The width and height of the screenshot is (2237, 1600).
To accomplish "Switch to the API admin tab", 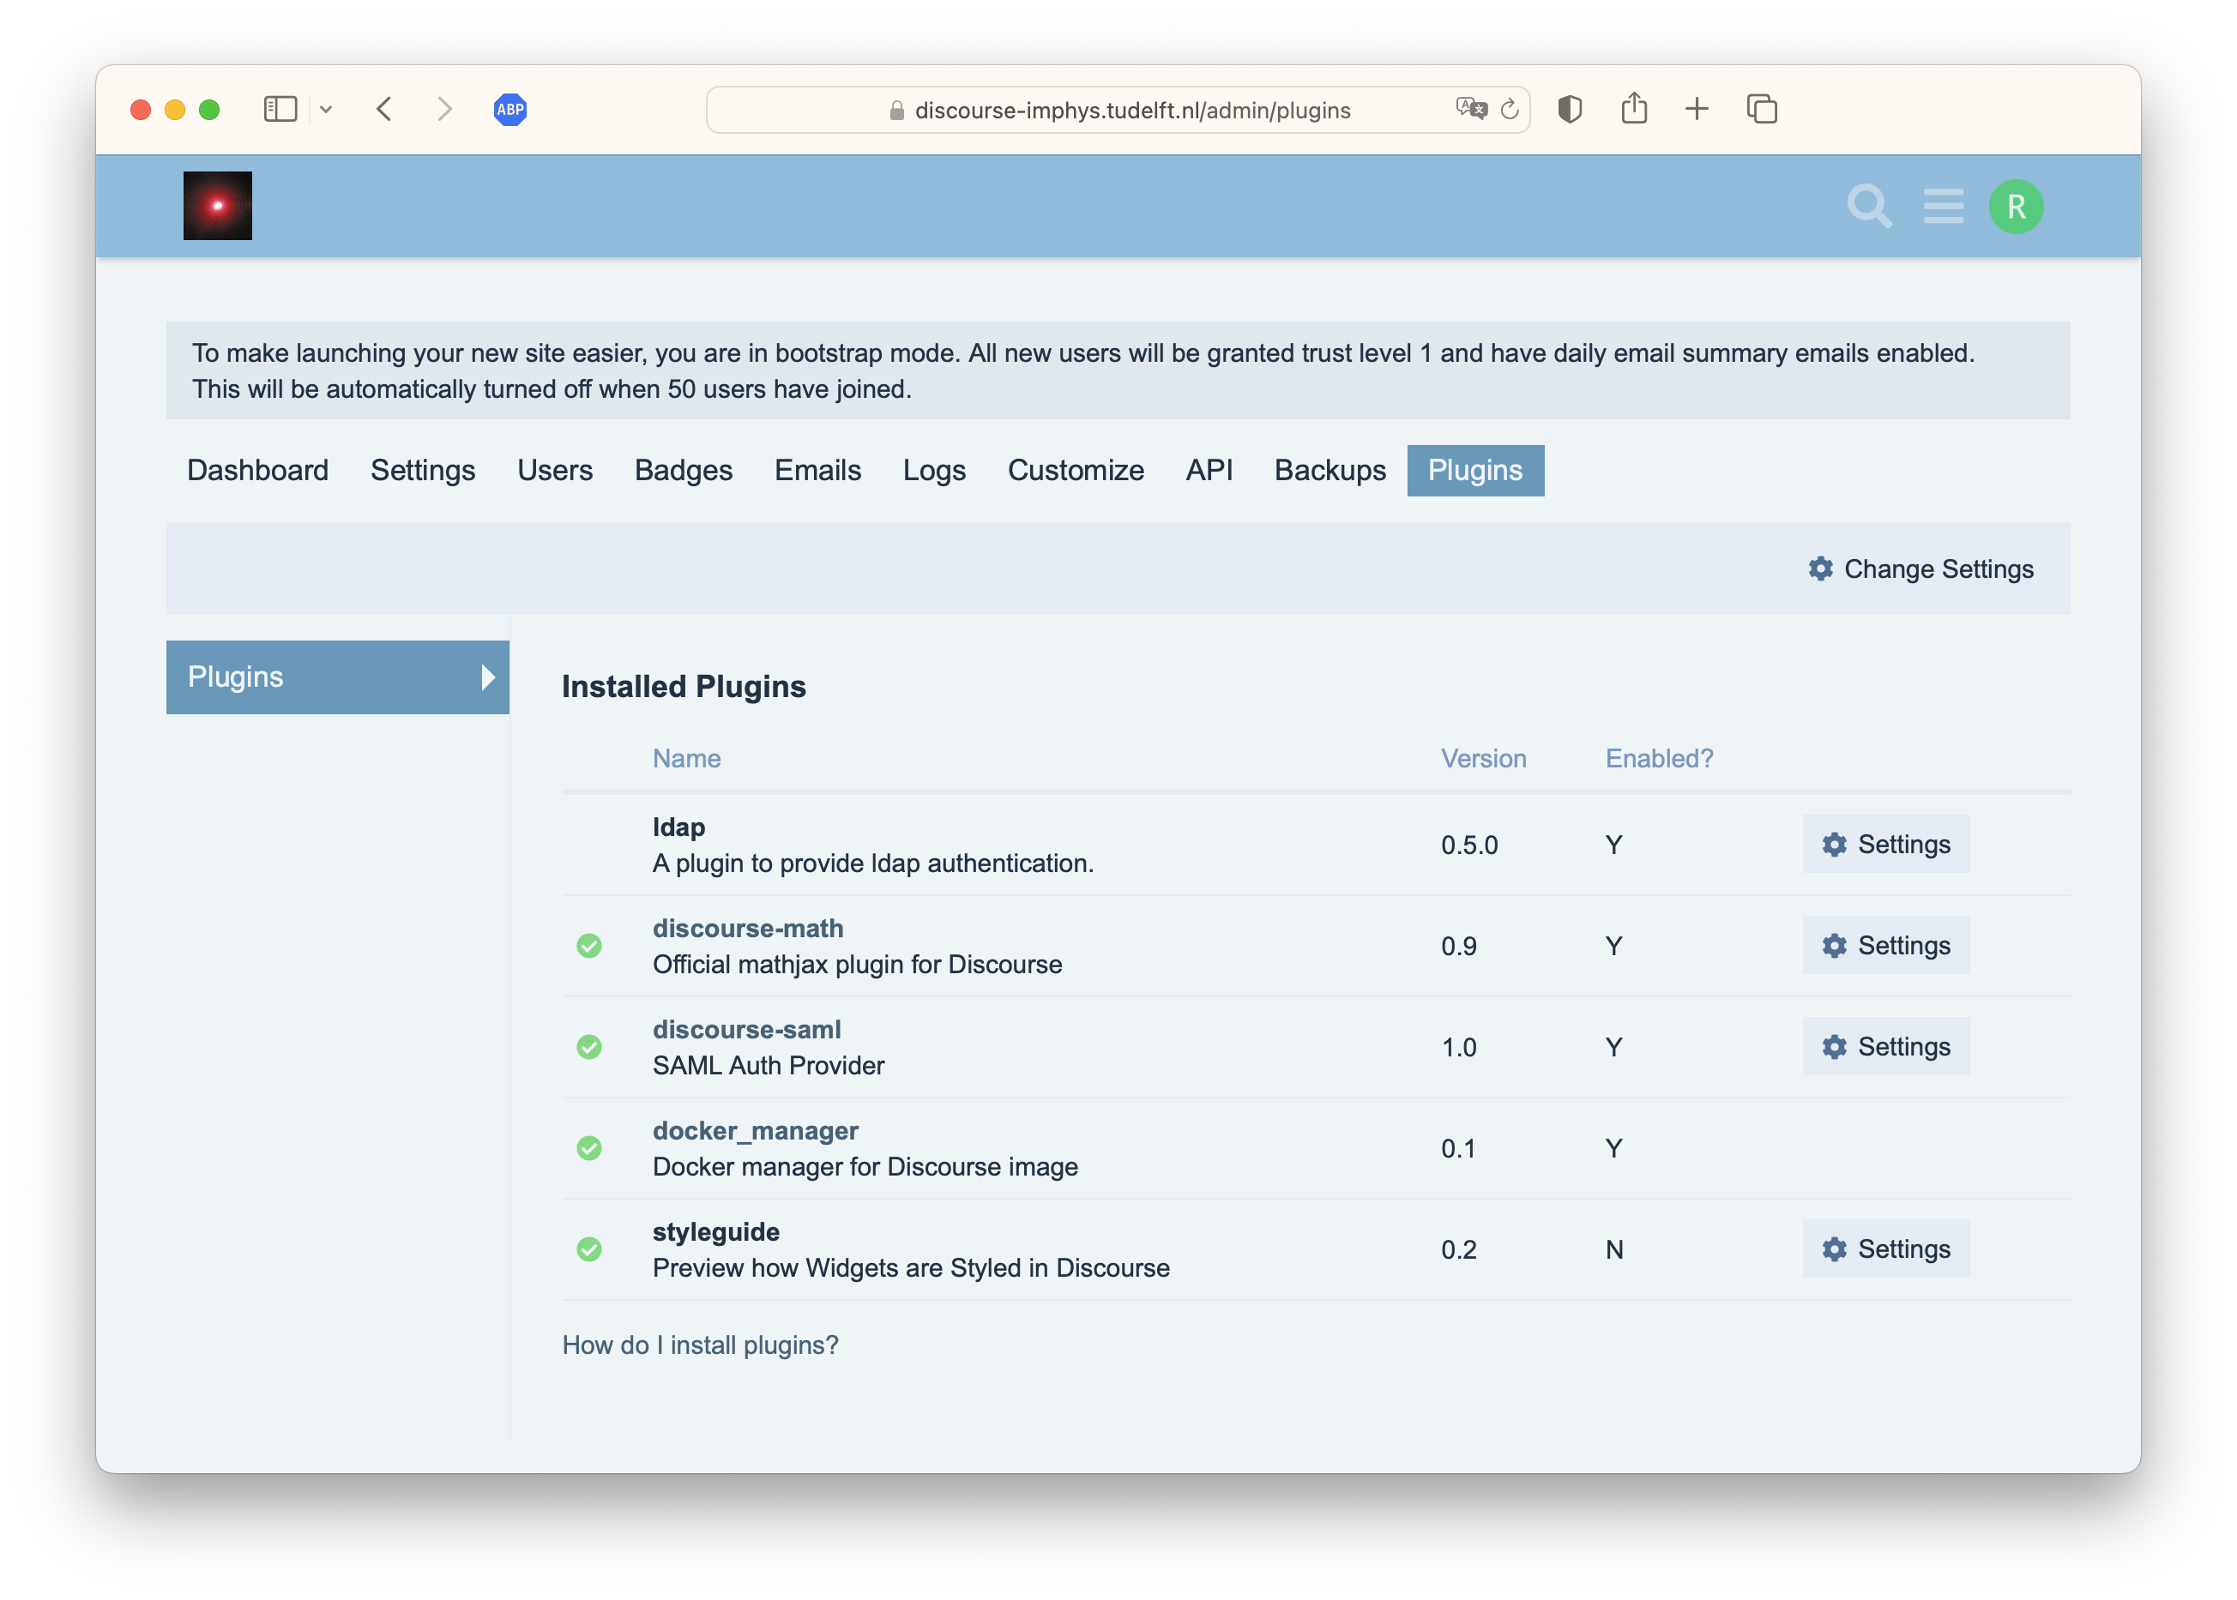I will pyautogui.click(x=1209, y=470).
